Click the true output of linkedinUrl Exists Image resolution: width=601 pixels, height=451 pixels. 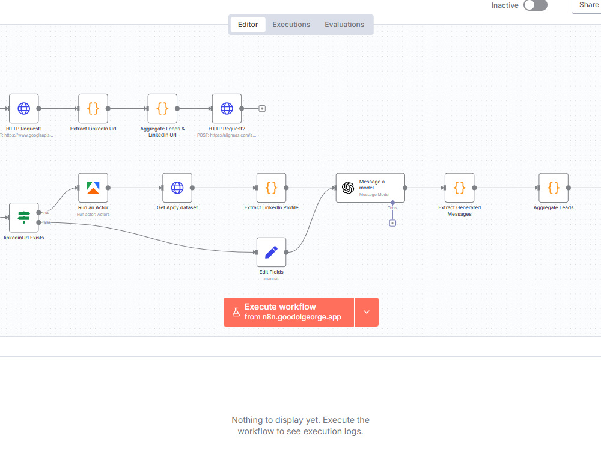tap(38, 212)
